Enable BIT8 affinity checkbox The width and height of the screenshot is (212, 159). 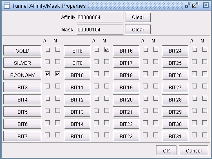click(x=96, y=49)
